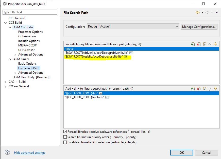
Task: Open the help question mark icon
Action: pyautogui.click(x=7, y=152)
